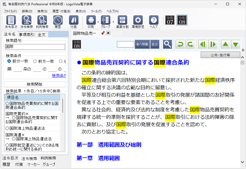The height and width of the screenshot is (169, 246).
Task: Toggle the red pin on document tab
Action: coord(103,33)
